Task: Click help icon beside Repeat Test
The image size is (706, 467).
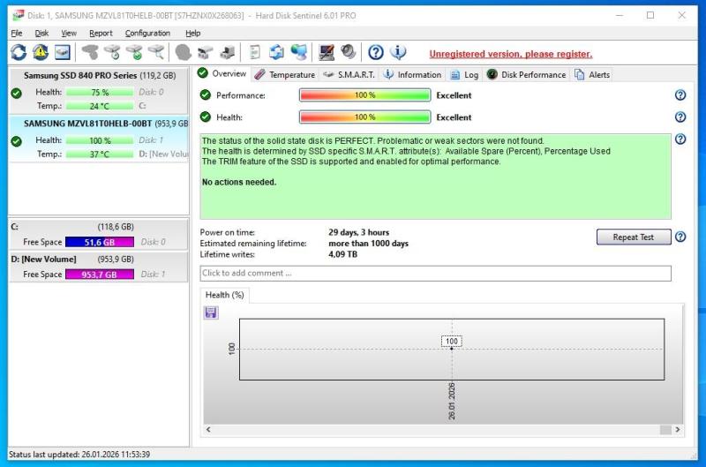Action: [x=680, y=237]
